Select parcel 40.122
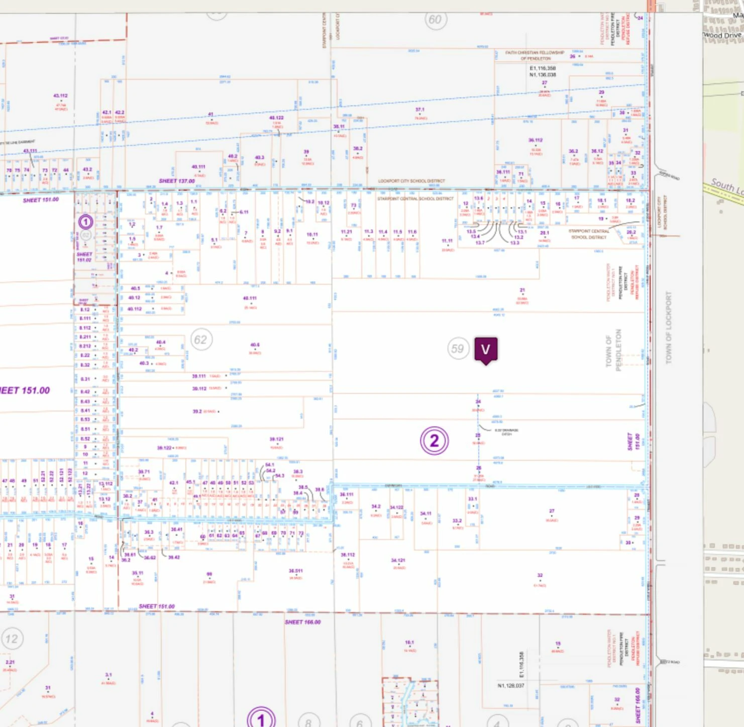 coord(276,118)
